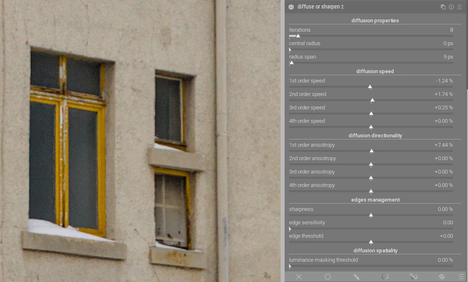This screenshot has height=282, width=468.
Task: Adjust the central radius slider
Action: click(371, 50)
